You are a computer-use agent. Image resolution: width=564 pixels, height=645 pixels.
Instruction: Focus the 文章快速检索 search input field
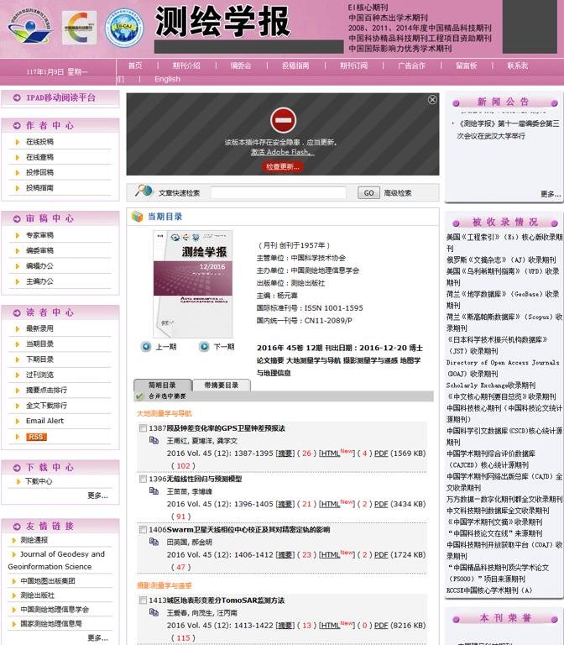(279, 192)
